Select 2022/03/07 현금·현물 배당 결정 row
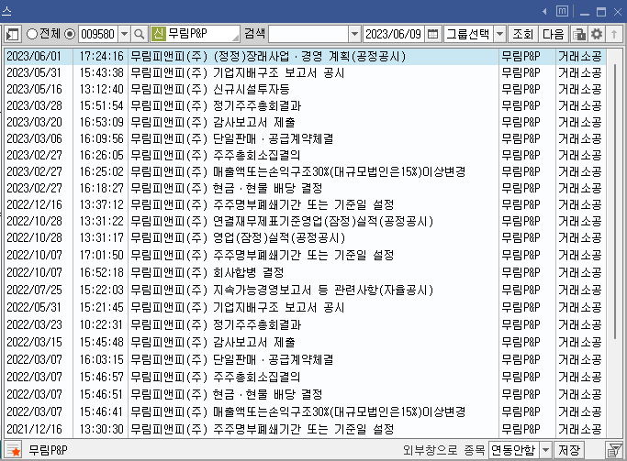This screenshot has width=627, height=461. pos(306,394)
